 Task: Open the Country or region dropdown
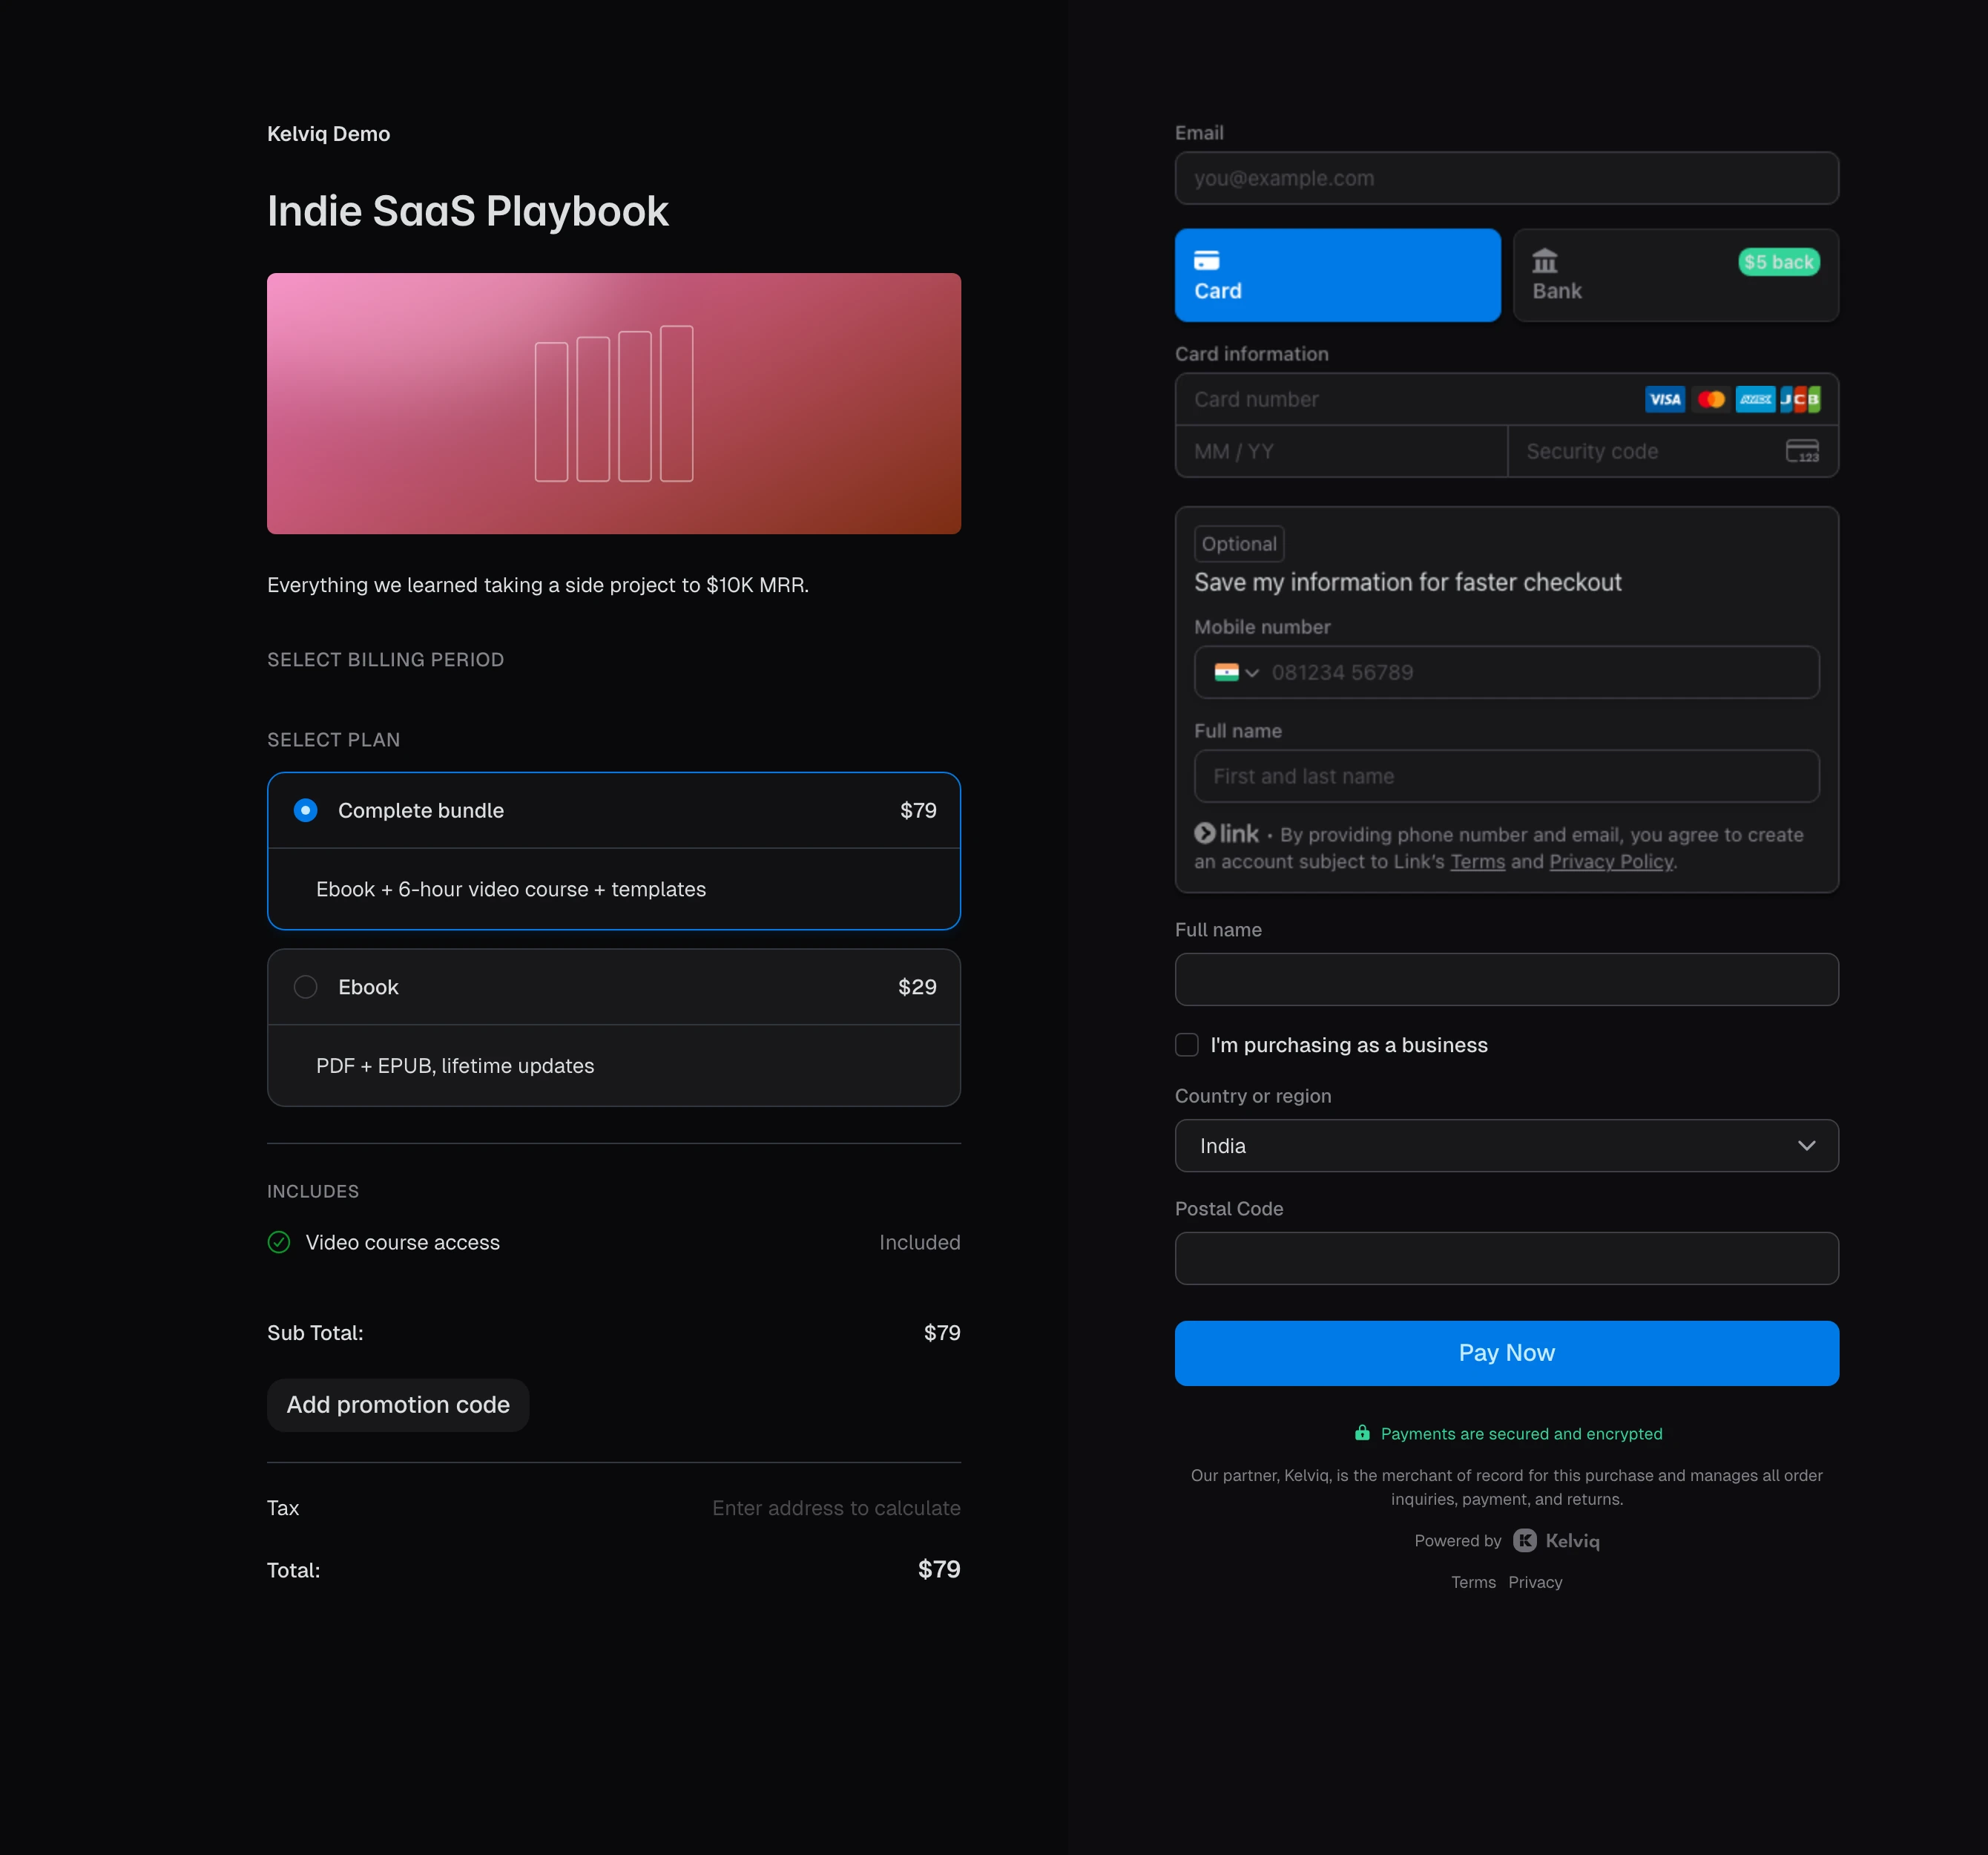[1506, 1146]
